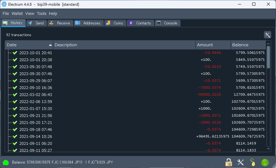
Task: Switch to the Contacts tab
Action: pos(141,23)
